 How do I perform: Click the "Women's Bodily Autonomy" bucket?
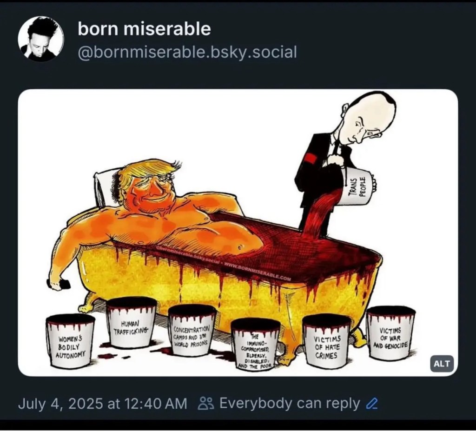pos(71,341)
